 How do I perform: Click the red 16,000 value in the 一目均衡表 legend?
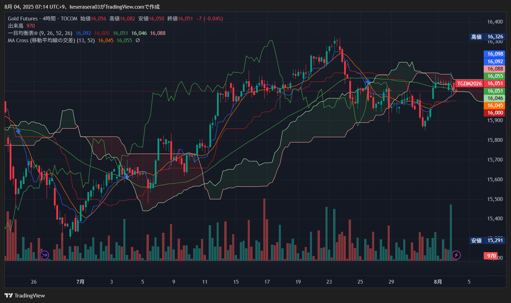click(x=102, y=33)
